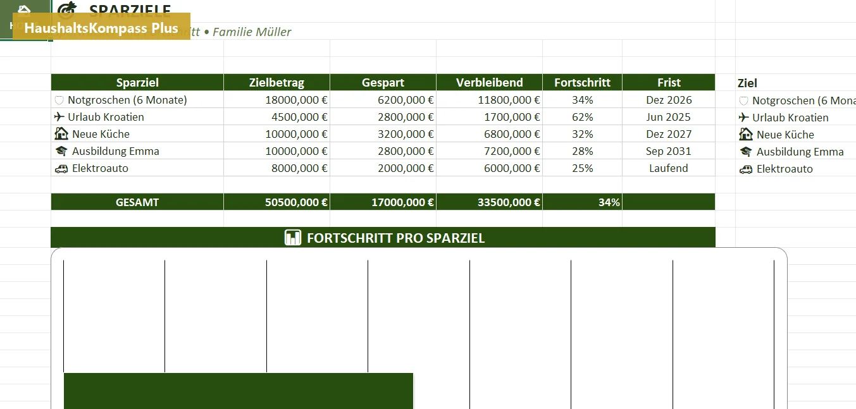Image resolution: width=856 pixels, height=409 pixels.
Task: Select the 2000,000 € Gespart cell
Action: point(383,168)
